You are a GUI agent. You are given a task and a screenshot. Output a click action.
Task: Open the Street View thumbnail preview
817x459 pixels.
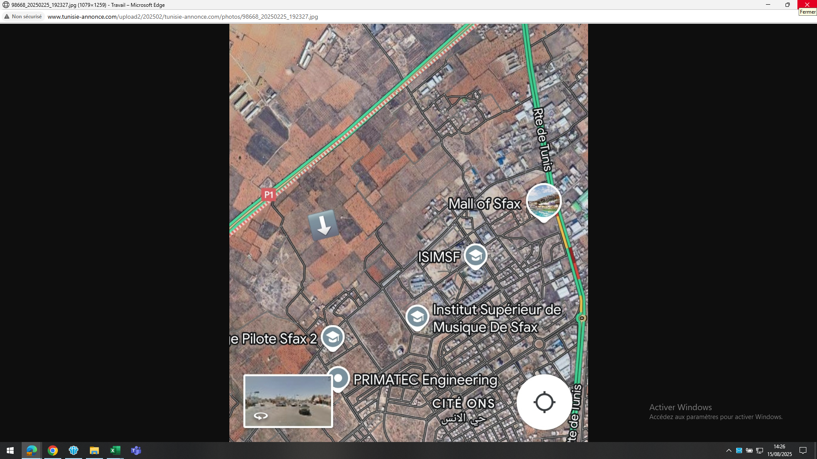(288, 401)
